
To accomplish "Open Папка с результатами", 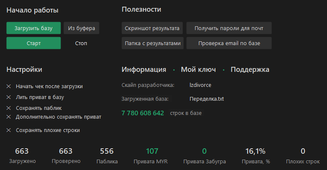I will (x=153, y=43).
